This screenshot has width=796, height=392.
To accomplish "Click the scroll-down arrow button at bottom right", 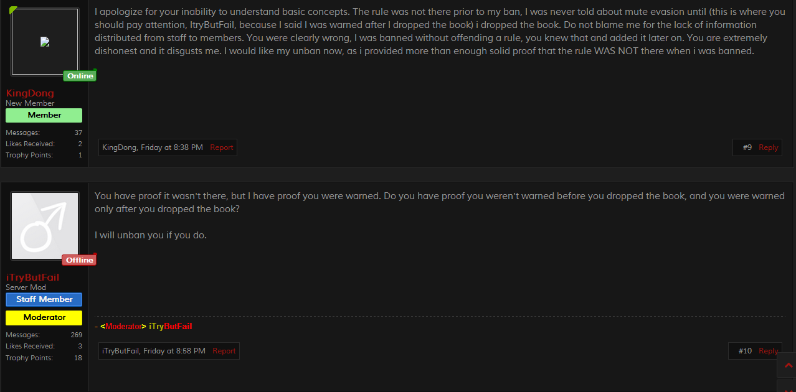I will pyautogui.click(x=787, y=386).
